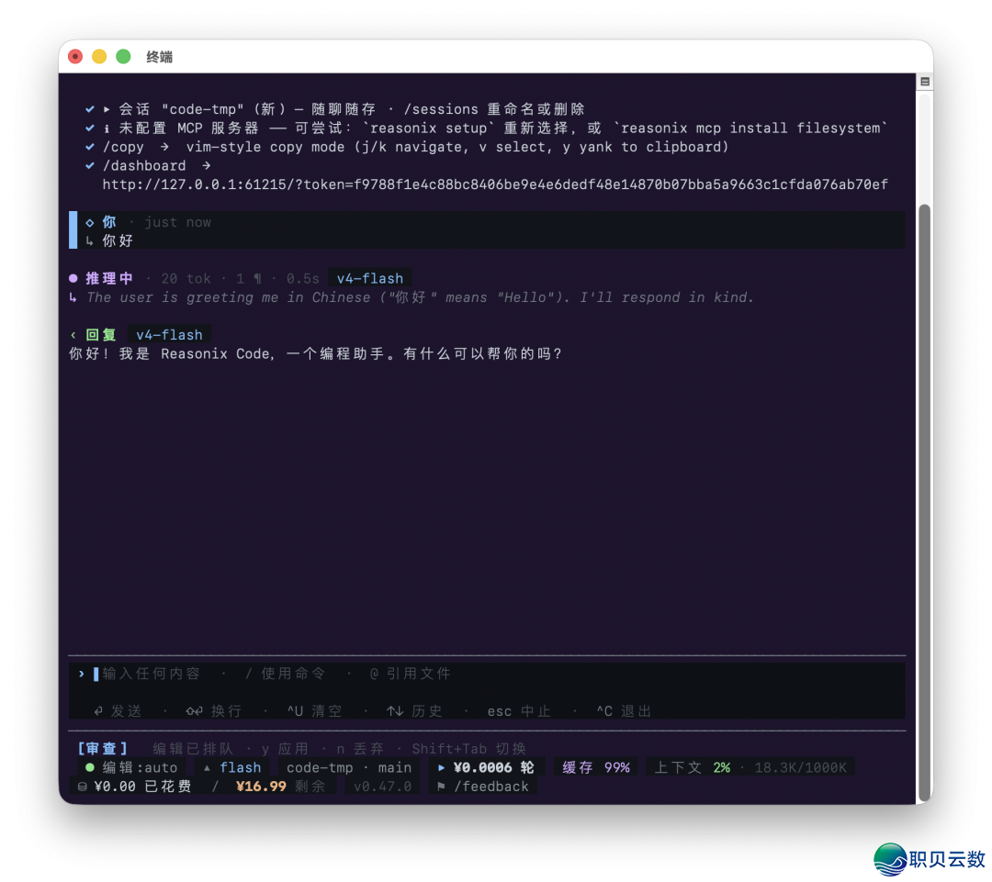
Task: Click the prompt chevron before input
Action: coord(82,674)
